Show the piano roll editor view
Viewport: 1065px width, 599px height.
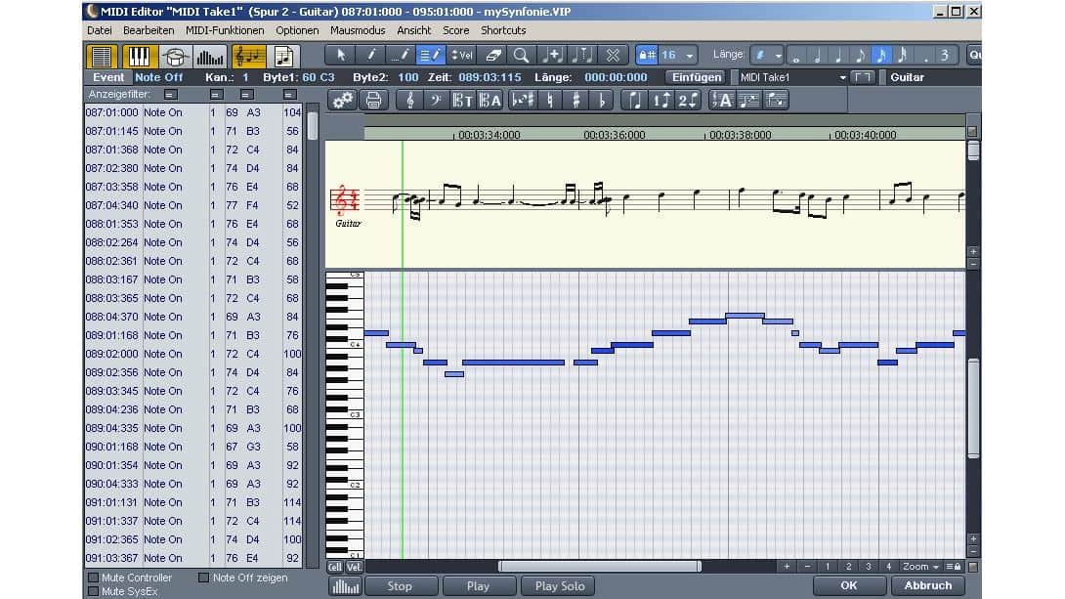point(139,57)
